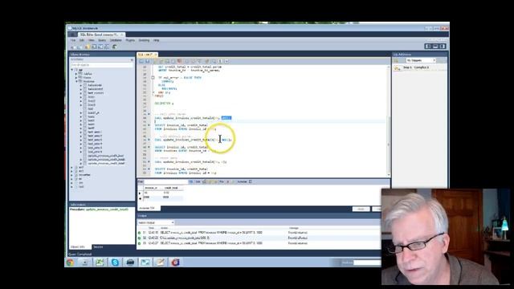Execute the whole script with the lightning icon
Viewport: 514px width, 289px height.
point(155,61)
